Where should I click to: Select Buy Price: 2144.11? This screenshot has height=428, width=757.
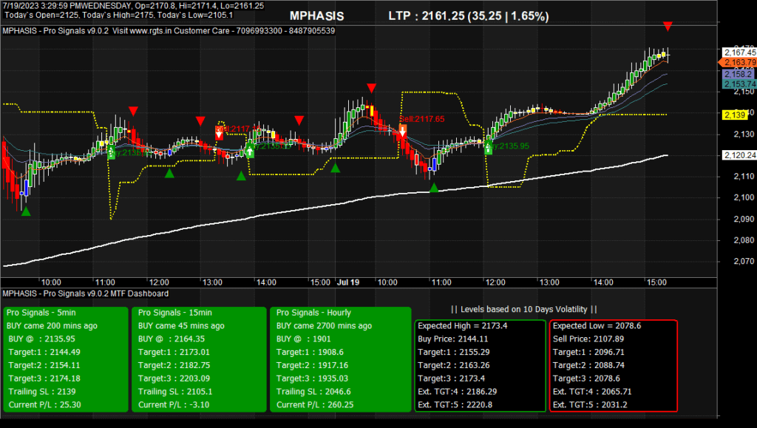tap(453, 339)
